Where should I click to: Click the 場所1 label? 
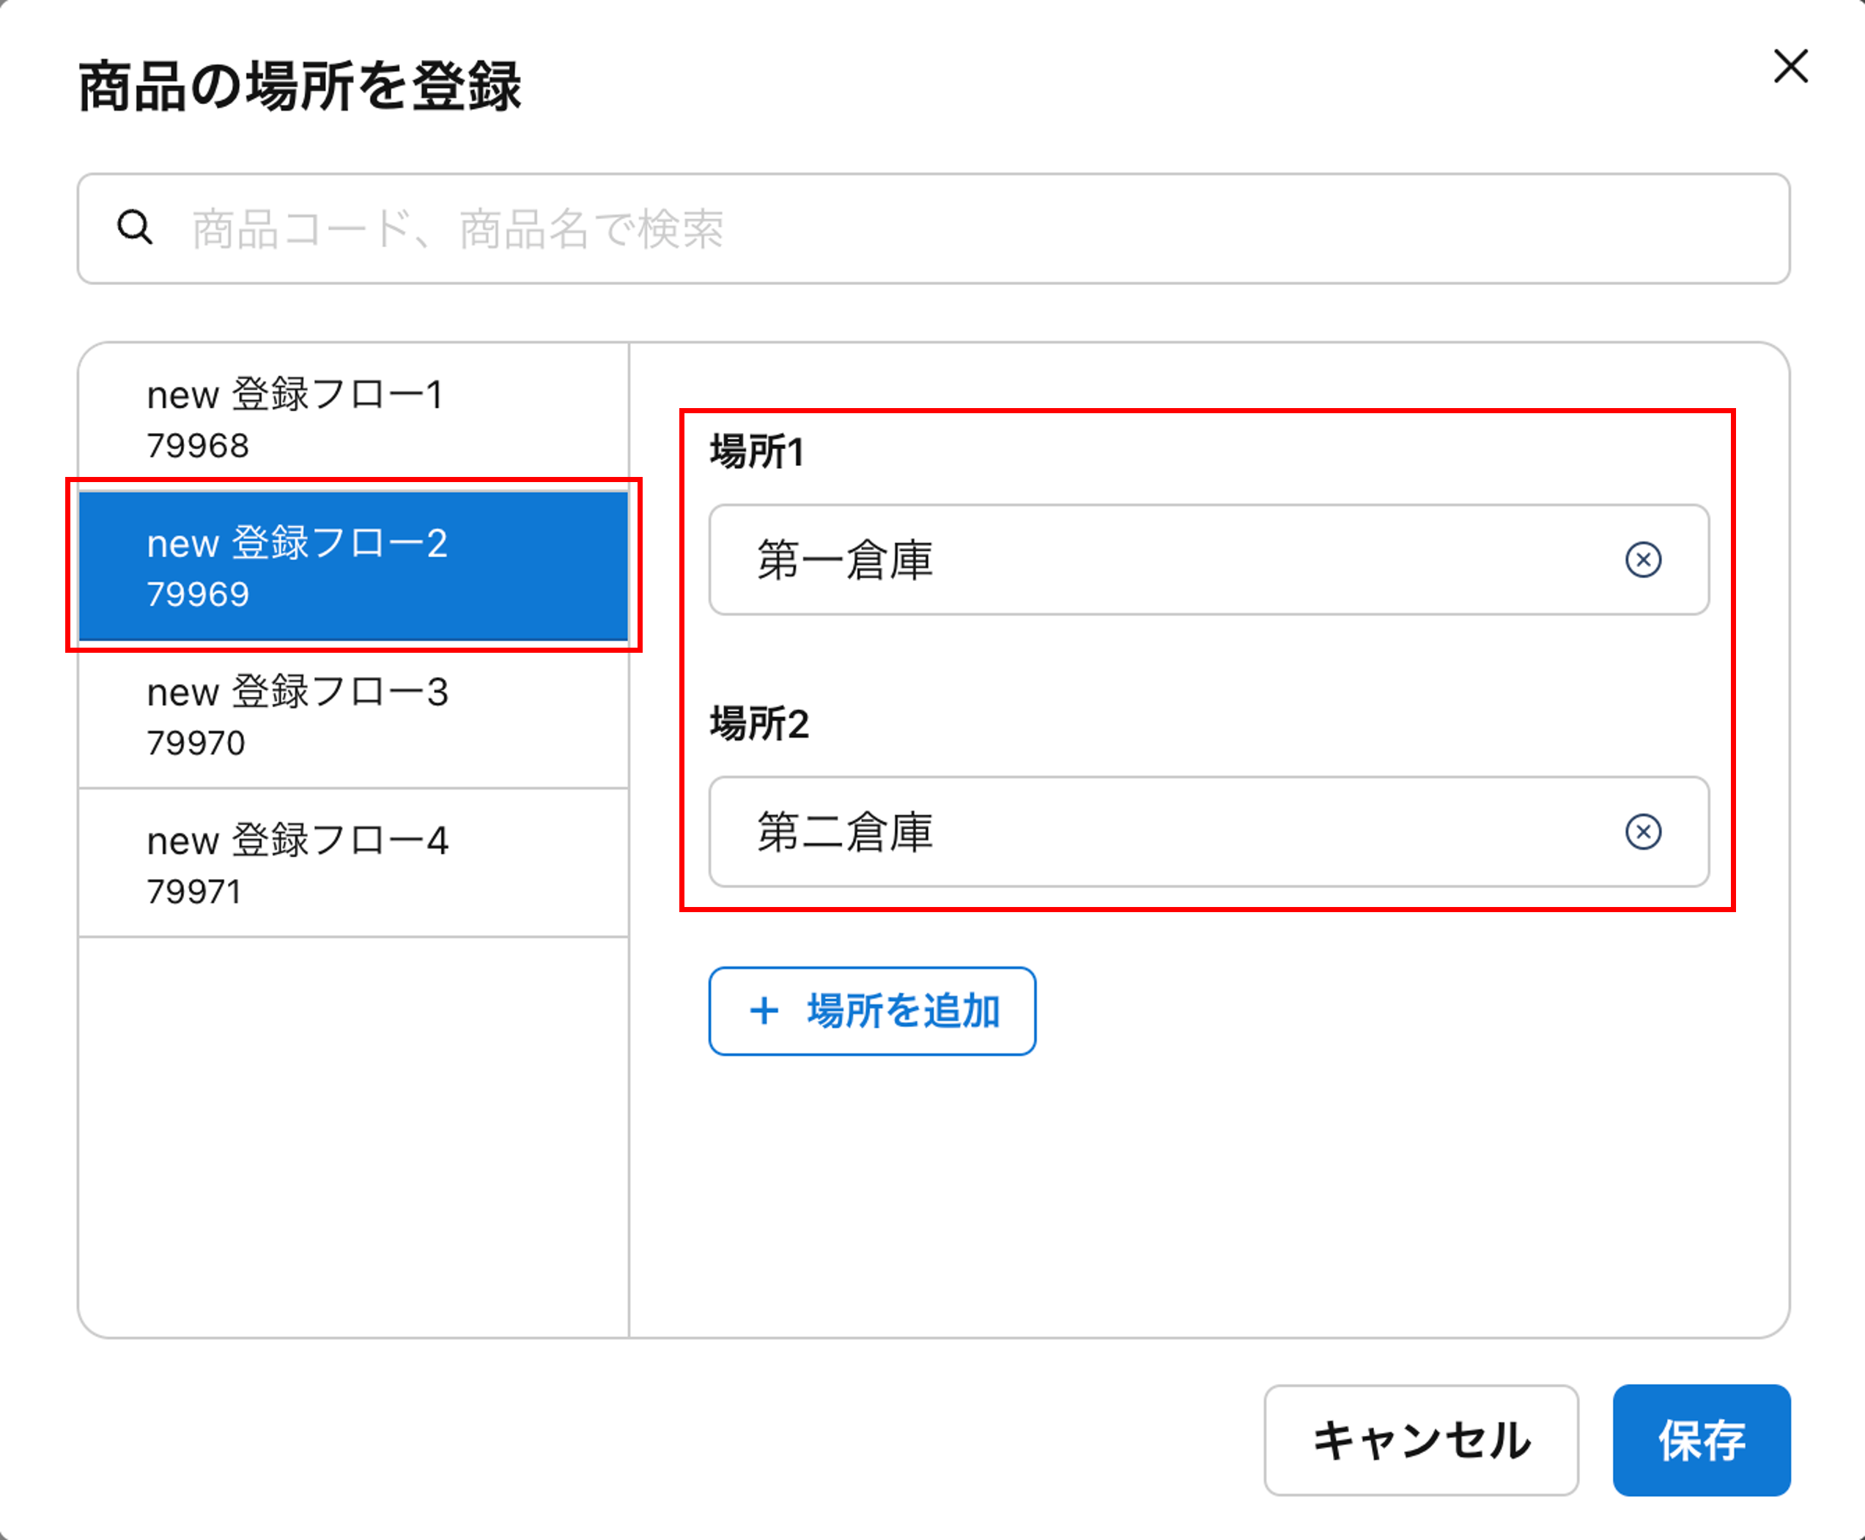coord(758,451)
